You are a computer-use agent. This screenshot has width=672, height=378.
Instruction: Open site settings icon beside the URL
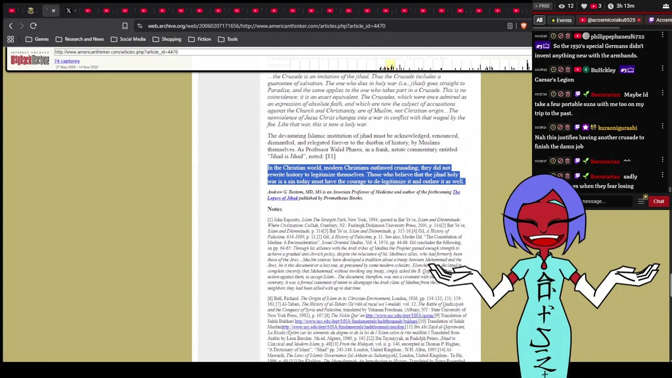coord(140,26)
